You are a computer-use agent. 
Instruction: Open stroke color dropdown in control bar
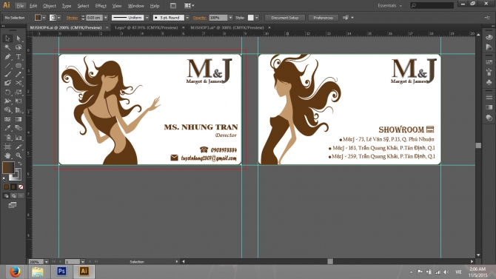click(58, 18)
